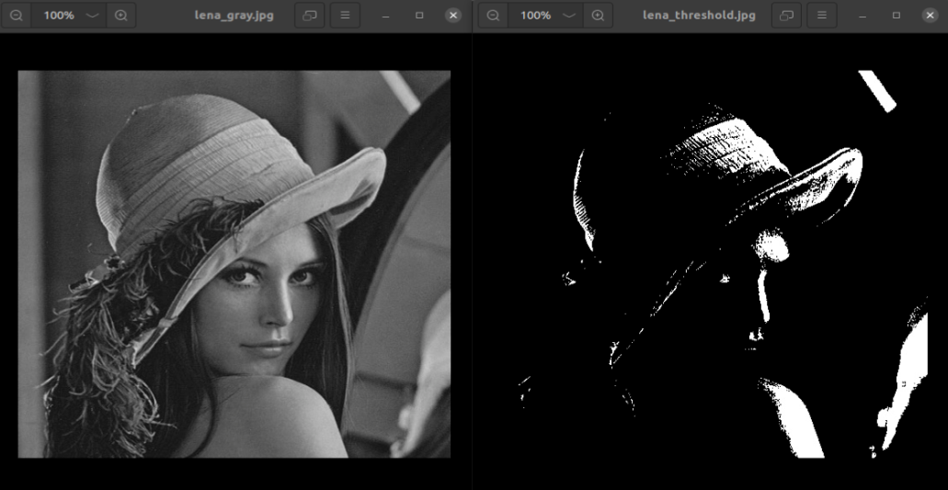Toggle fullscreen view for lena_threshold.jpg
The height and width of the screenshot is (490, 948).
coord(787,16)
